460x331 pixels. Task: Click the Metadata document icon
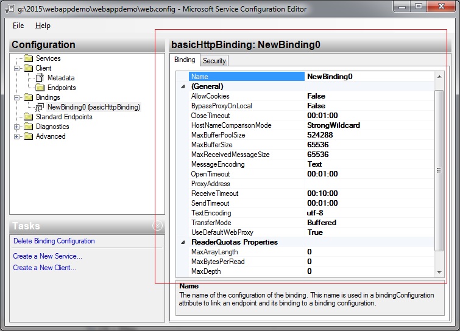click(x=40, y=78)
